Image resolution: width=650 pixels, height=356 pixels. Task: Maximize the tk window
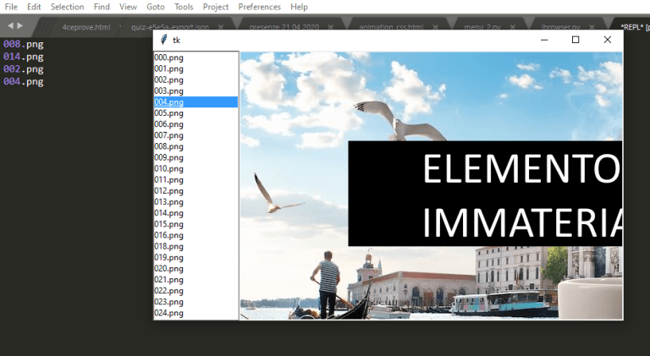[x=576, y=40]
